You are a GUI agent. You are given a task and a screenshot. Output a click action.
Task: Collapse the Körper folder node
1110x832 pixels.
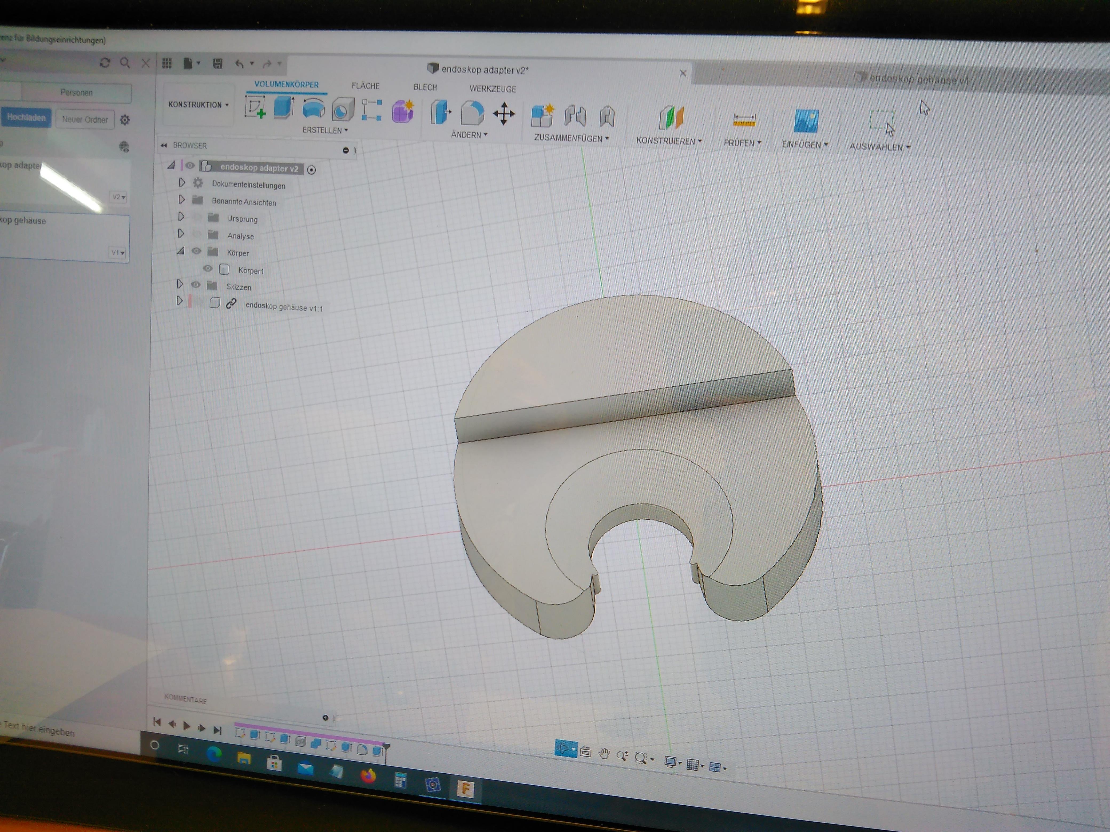click(x=181, y=250)
